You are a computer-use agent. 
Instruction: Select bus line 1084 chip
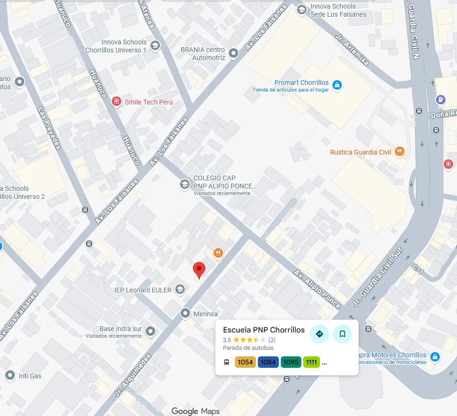click(x=268, y=362)
